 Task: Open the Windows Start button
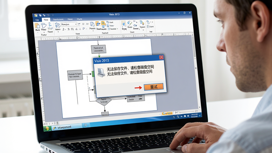pos(47,129)
